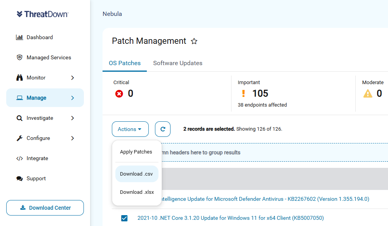388x226 pixels.
Task: Click '38 endpoints affected' text
Action: 262,105
